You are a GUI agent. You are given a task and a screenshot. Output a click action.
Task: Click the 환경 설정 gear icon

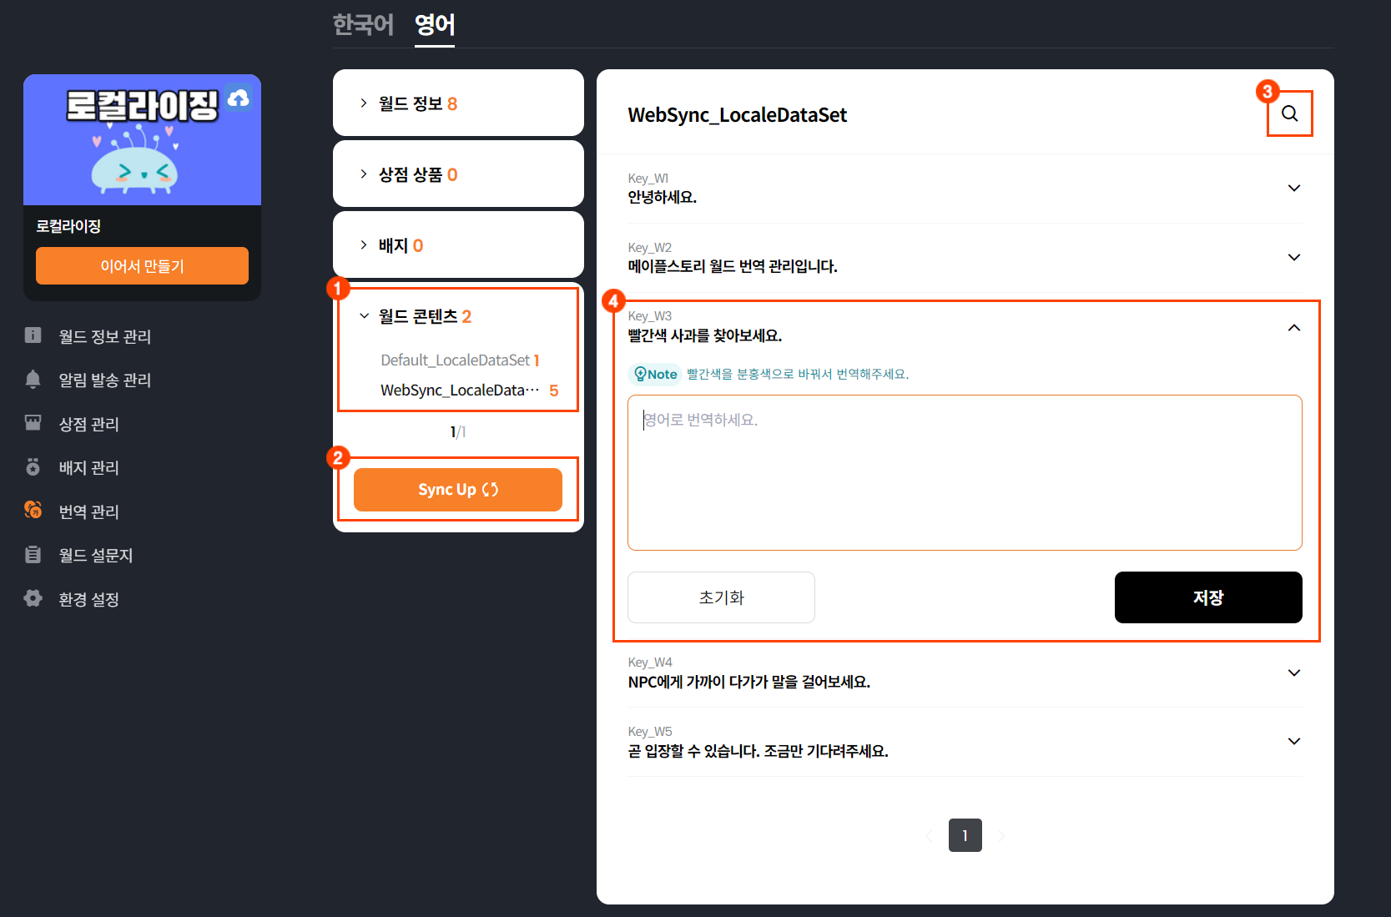[x=33, y=598]
